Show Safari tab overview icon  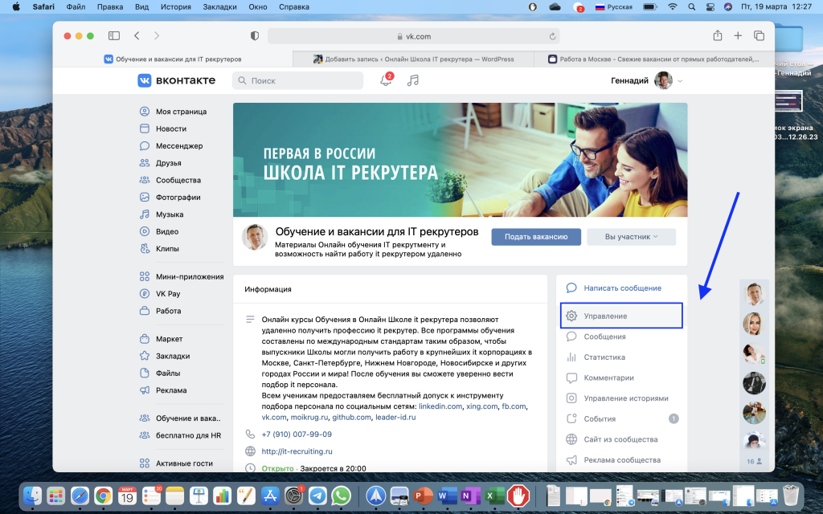pos(759,36)
